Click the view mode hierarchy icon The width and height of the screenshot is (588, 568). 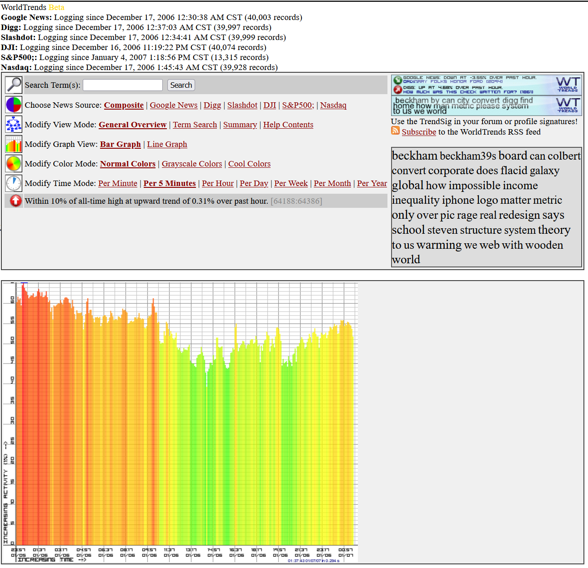tap(14, 124)
